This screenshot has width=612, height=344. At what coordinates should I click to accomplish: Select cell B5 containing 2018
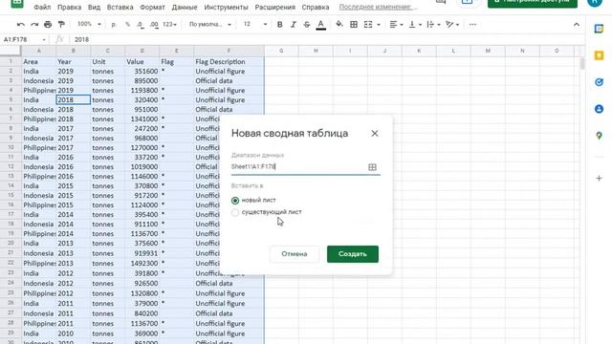(74, 99)
